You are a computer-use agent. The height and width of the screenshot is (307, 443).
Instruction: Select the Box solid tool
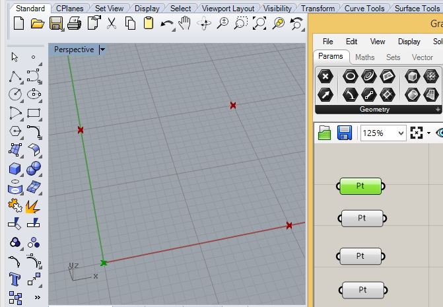click(x=15, y=168)
